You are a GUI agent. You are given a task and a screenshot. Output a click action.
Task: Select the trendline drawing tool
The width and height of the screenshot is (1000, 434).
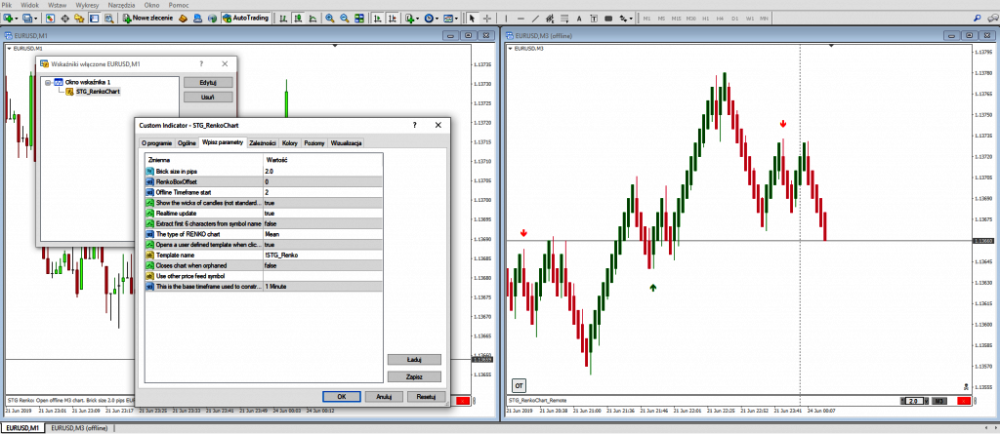[x=533, y=18]
